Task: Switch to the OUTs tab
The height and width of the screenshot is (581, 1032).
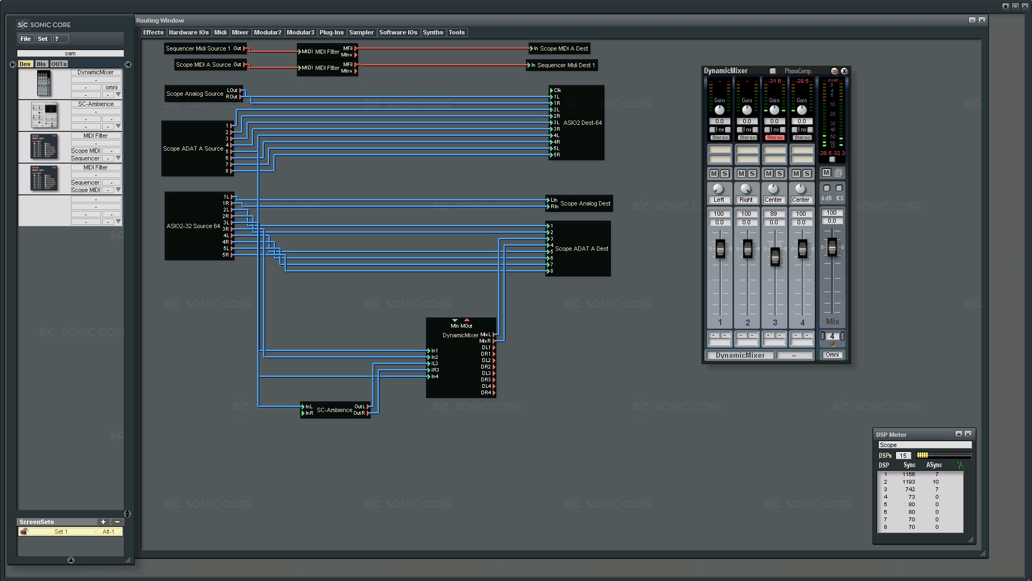Action: [59, 64]
